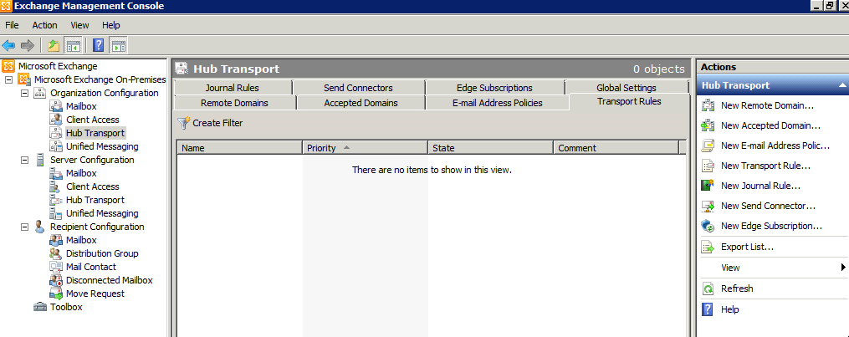Collapse the Organization Configuration node

tap(24, 93)
